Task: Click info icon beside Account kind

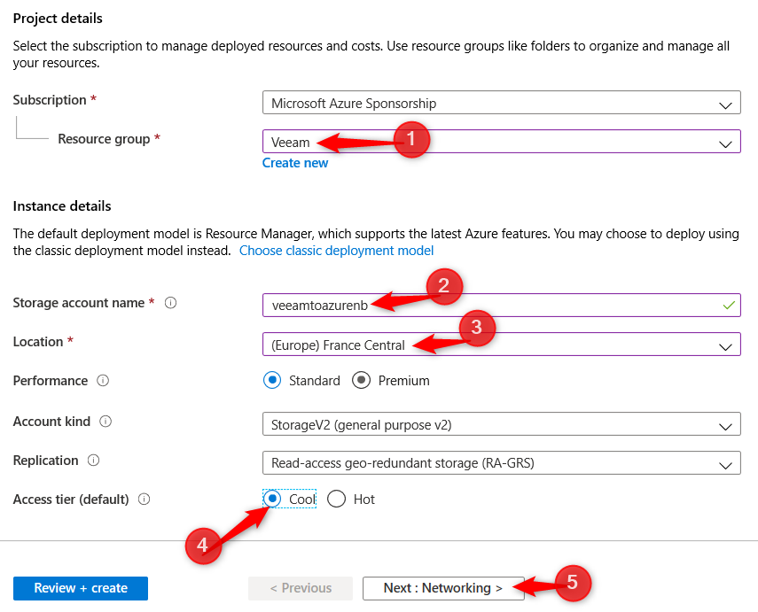Action: [x=106, y=422]
